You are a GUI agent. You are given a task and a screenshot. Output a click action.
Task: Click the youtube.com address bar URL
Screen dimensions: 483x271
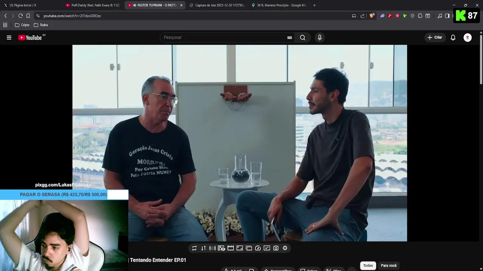[72, 16]
